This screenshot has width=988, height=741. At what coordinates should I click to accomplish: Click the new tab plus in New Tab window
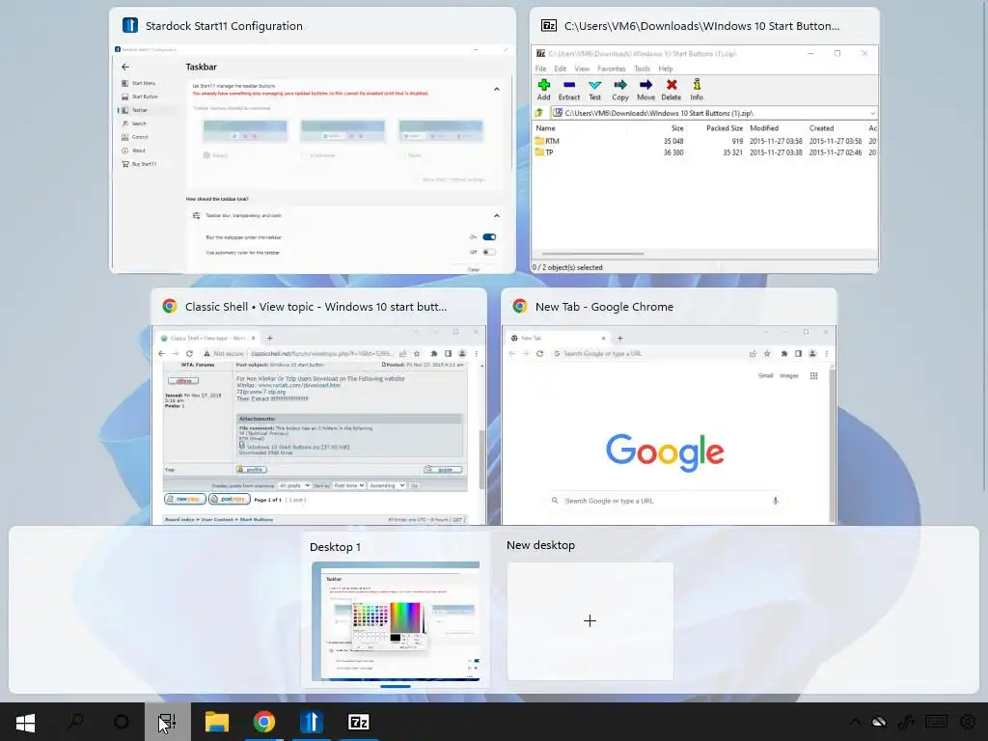click(620, 339)
